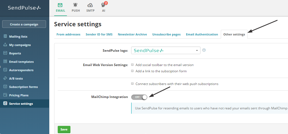This screenshot has height=134, width=288.
Task: Open the Email Authentication tab
Action: 202,34
